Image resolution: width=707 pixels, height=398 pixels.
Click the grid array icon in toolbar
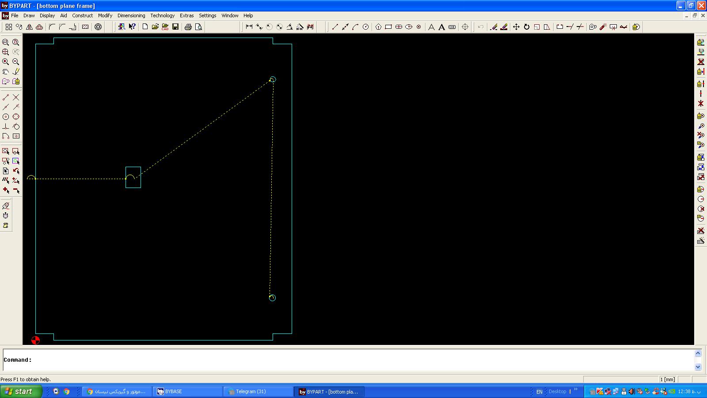click(9, 27)
